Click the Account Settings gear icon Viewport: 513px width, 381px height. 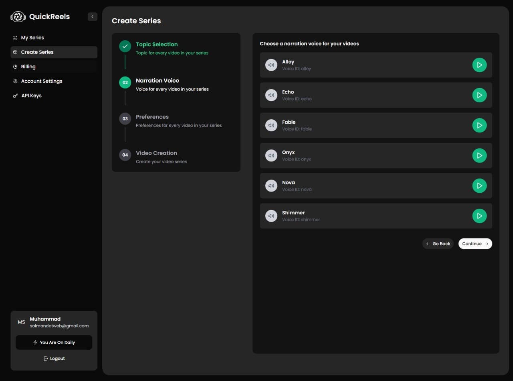pos(15,81)
